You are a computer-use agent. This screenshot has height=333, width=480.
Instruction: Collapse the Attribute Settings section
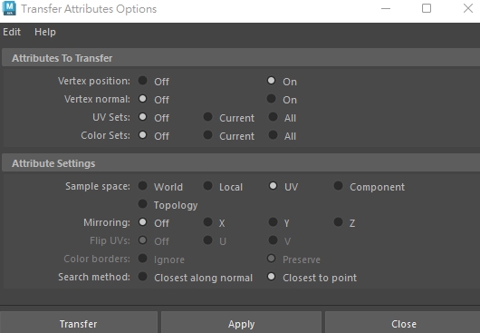point(53,163)
